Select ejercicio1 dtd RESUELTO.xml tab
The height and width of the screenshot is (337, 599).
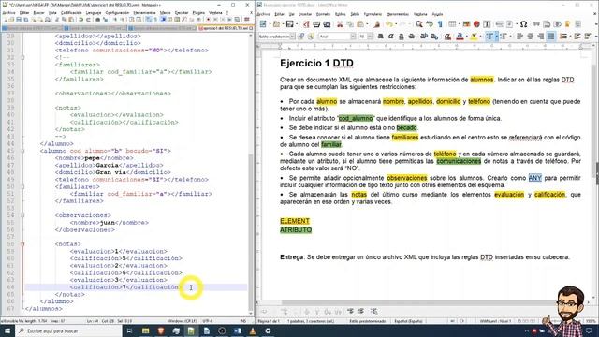tap(226, 28)
